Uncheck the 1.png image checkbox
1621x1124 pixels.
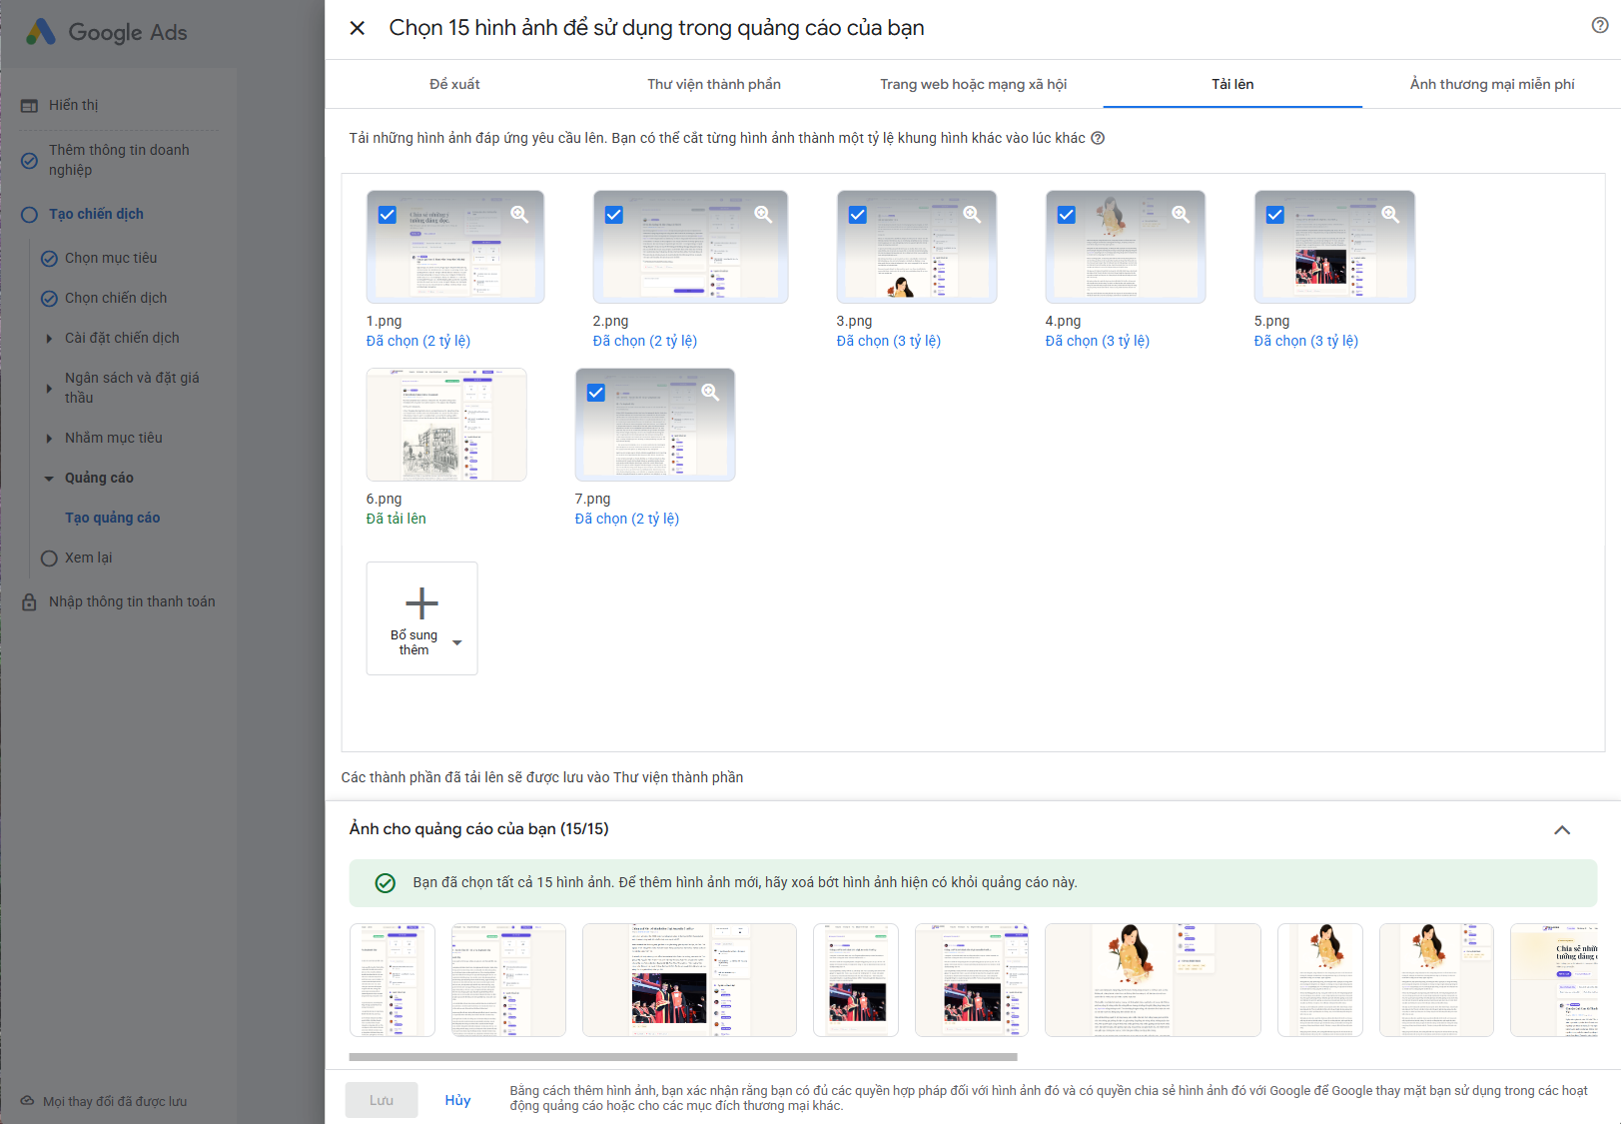pos(388,215)
